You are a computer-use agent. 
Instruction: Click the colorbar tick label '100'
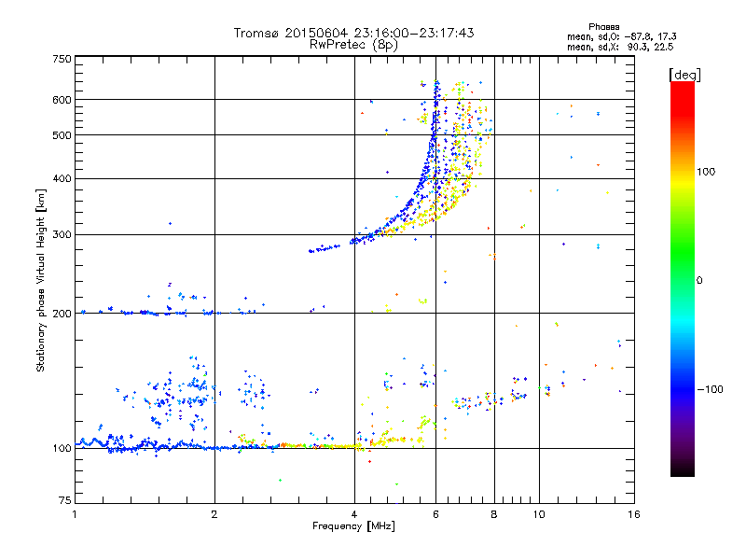click(706, 172)
